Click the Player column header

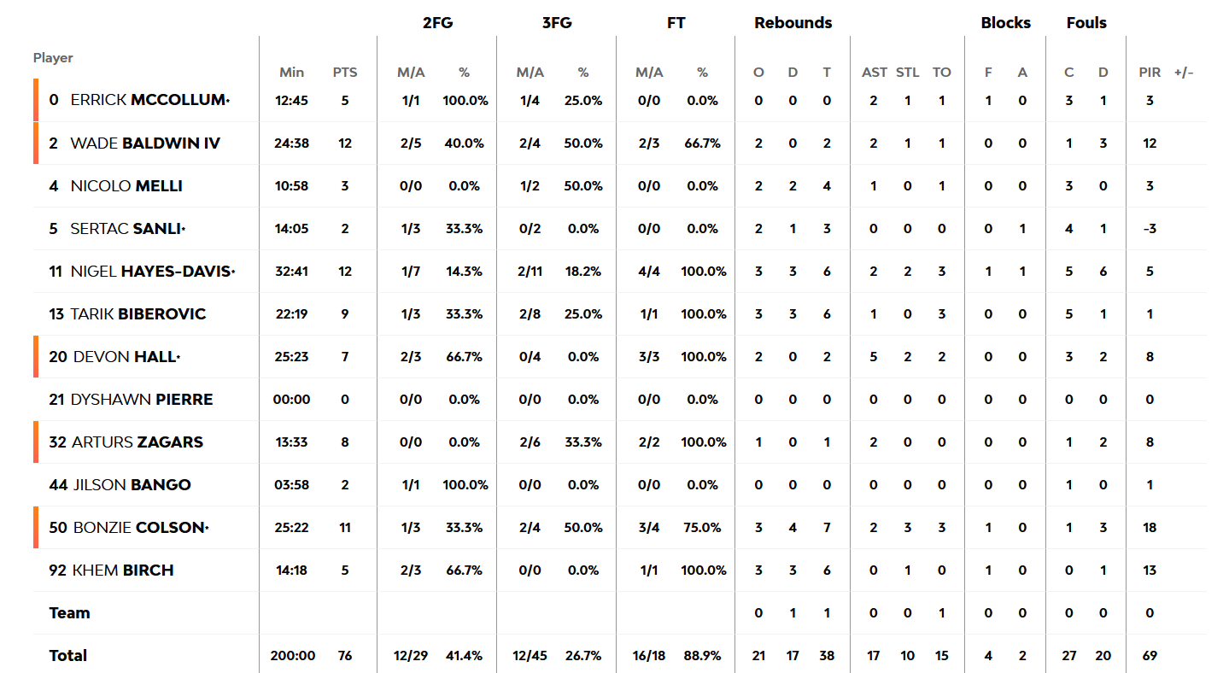click(x=53, y=58)
